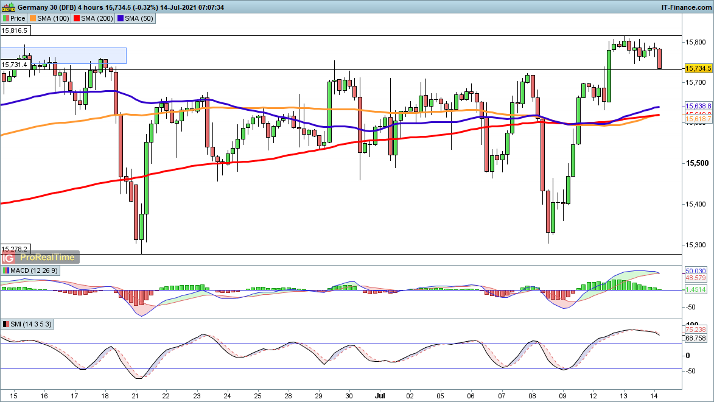Click the 18 date label on the time axis
Image resolution: width=714 pixels, height=402 pixels.
[x=105, y=396]
